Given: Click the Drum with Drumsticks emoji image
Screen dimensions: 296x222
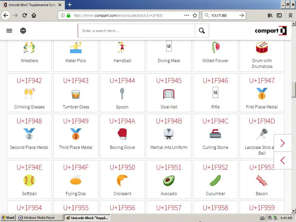Looking at the screenshot, I should point(262,47).
